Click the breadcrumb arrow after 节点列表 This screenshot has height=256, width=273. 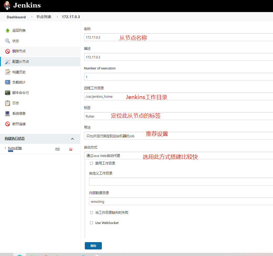[57, 17]
